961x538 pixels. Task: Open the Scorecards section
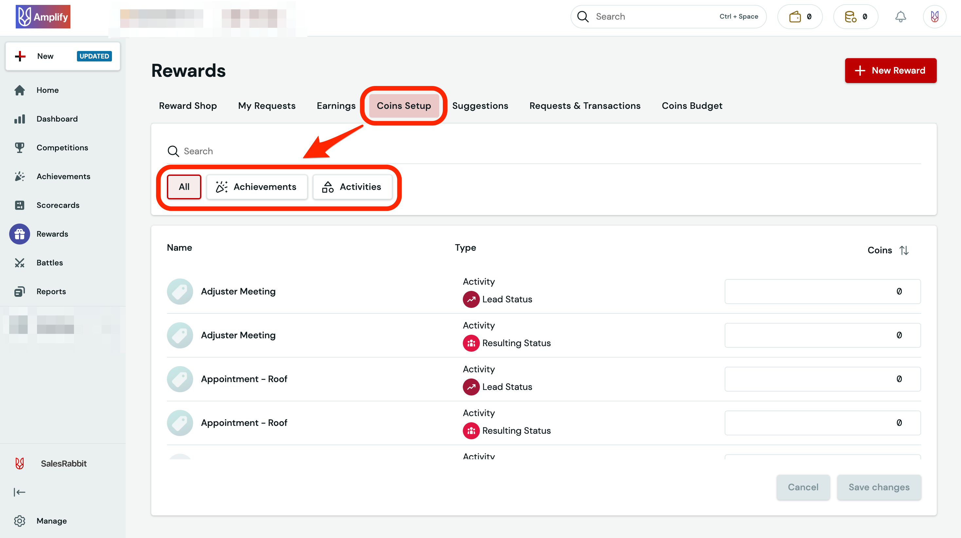(58, 205)
